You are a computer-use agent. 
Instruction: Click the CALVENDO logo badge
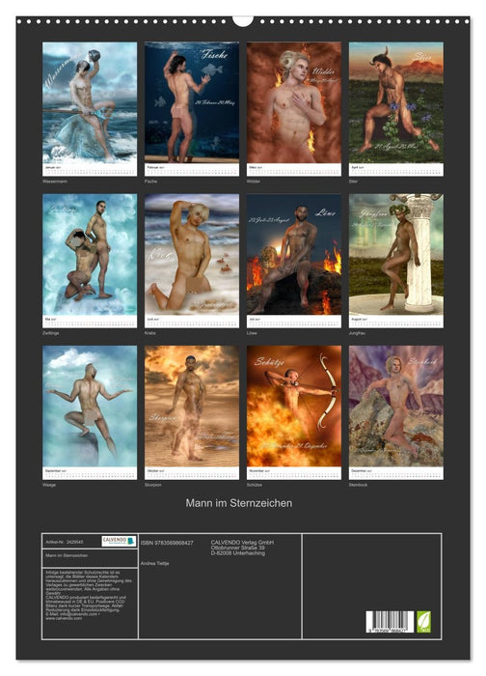[x=119, y=541]
